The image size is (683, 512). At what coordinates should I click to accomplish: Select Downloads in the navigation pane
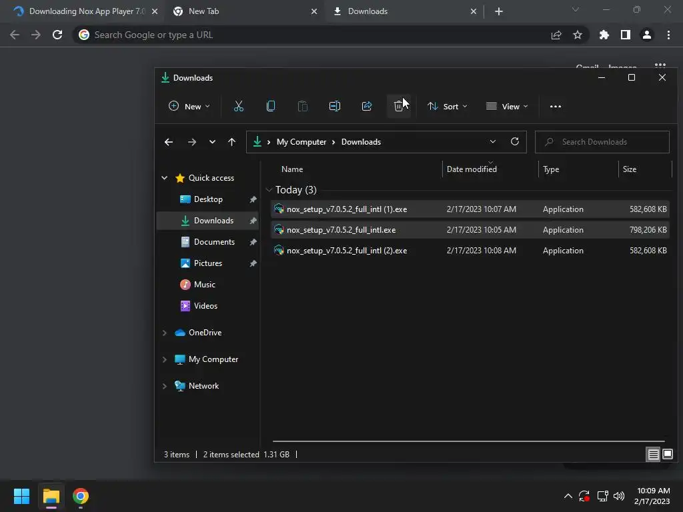point(207,221)
